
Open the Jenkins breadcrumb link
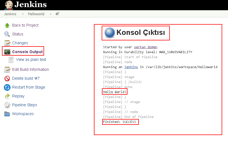point(10,14)
